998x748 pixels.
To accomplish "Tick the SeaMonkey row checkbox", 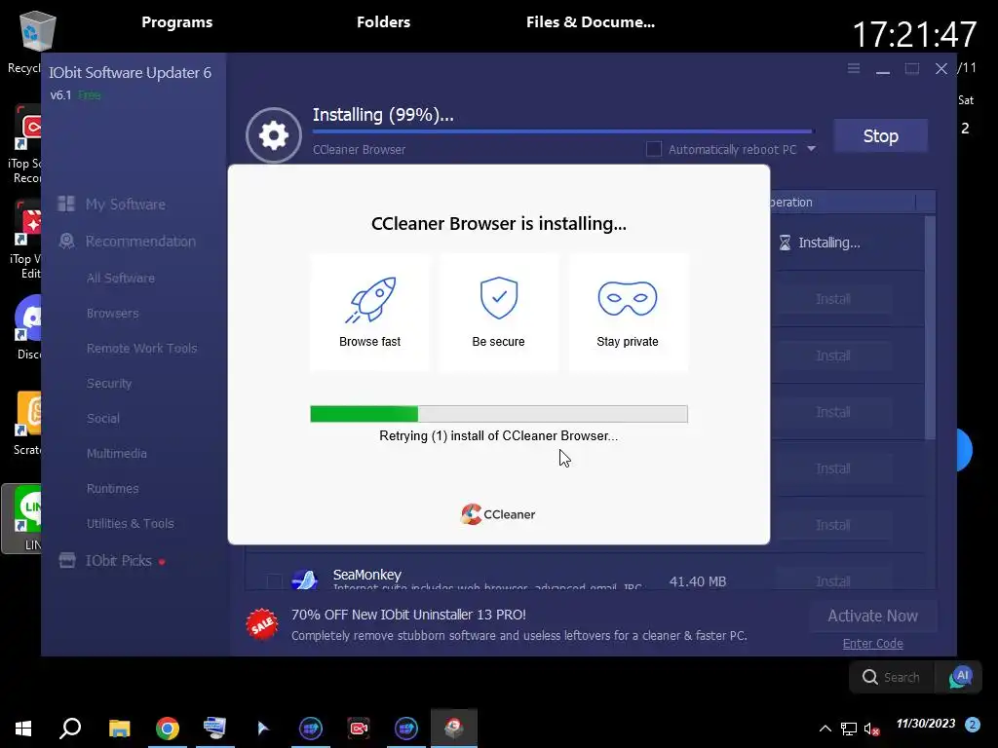I will [x=274, y=580].
